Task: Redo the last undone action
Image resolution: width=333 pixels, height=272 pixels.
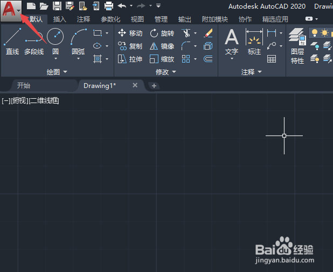Action: pyautogui.click(x=141, y=6)
